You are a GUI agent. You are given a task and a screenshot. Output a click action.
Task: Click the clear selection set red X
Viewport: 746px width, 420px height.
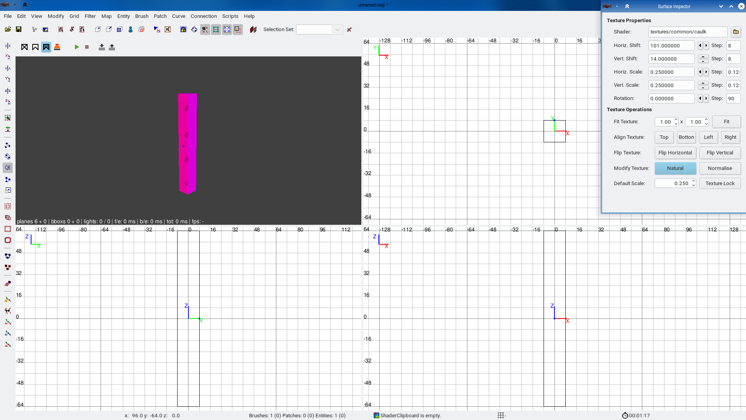pos(349,30)
